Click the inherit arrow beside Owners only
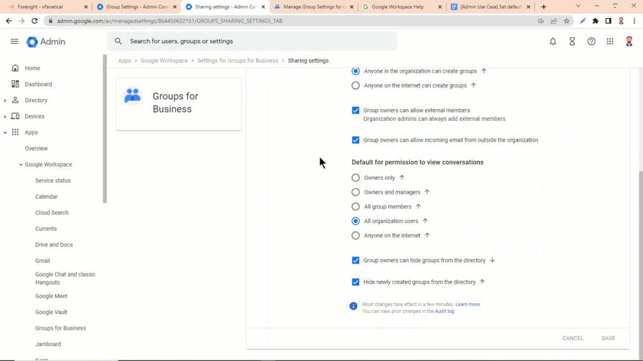Viewport: 643px width, 361px height. (x=402, y=177)
